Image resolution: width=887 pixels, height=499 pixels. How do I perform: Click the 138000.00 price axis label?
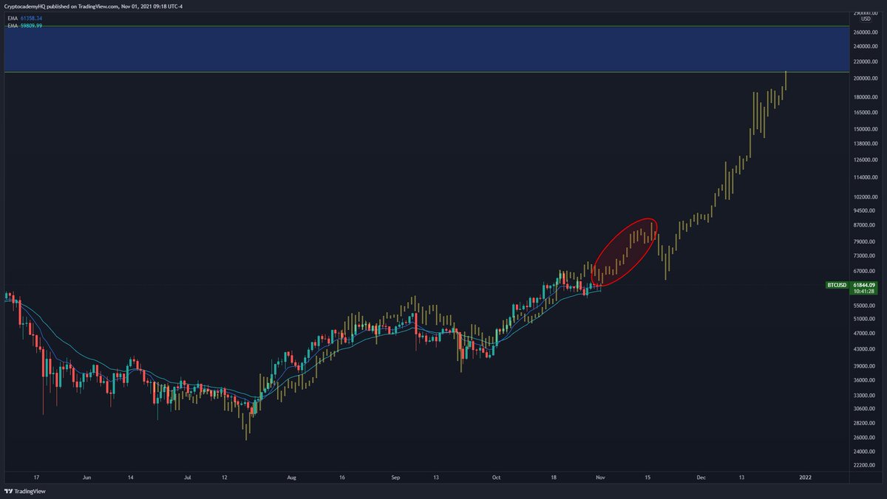click(x=865, y=143)
